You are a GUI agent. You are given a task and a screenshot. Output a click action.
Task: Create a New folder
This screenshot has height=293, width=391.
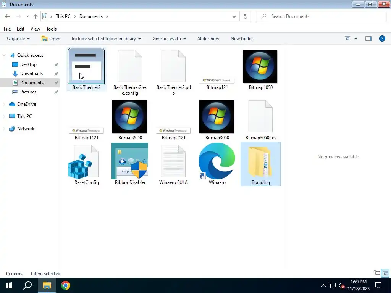coord(242,39)
